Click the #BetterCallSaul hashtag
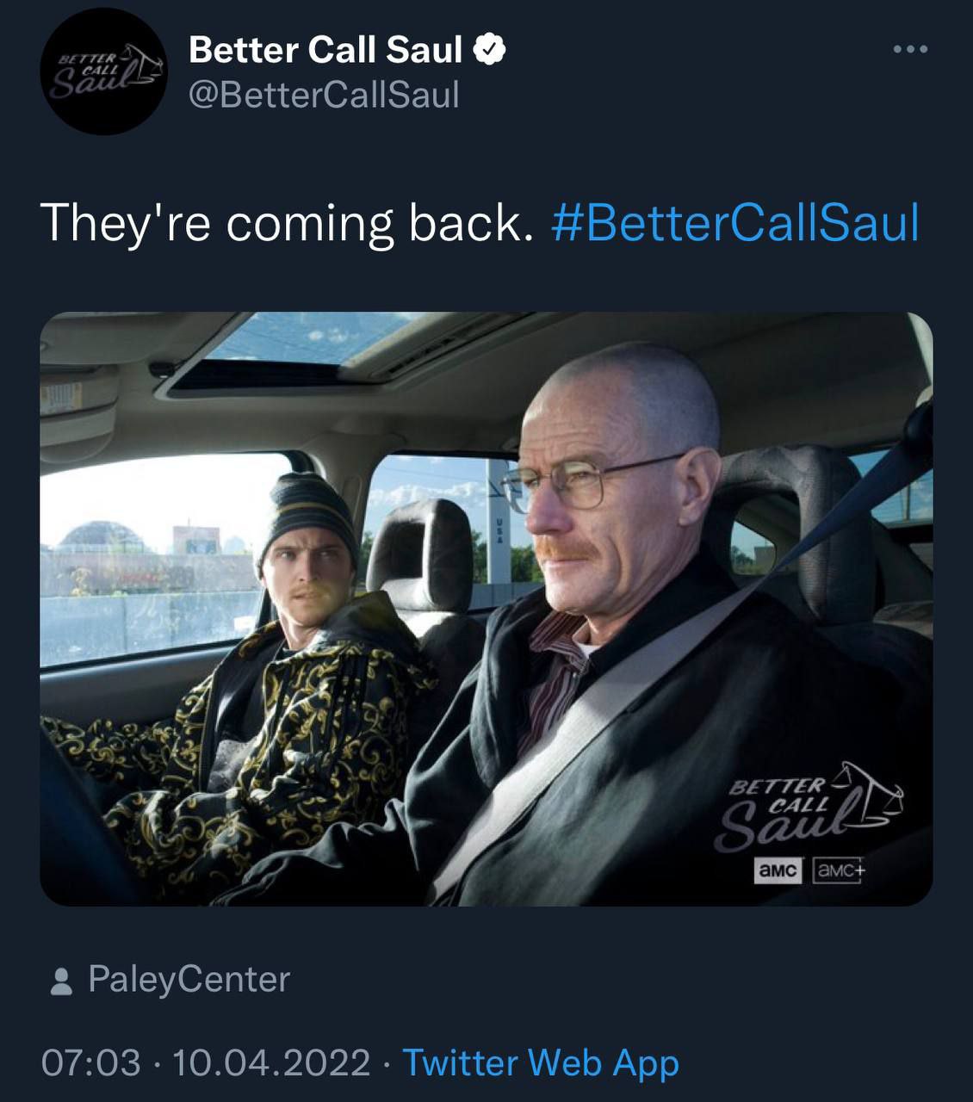The image size is (973, 1102). pos(734,223)
